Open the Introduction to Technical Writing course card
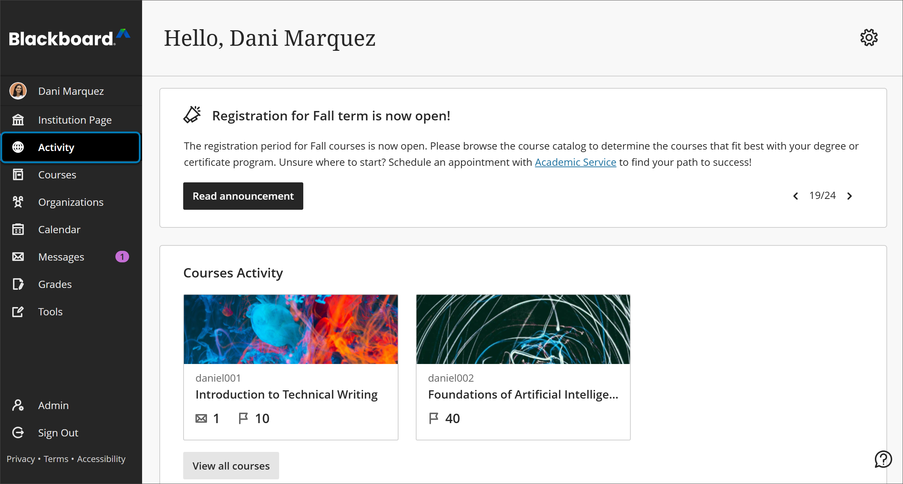The height and width of the screenshot is (484, 903). (x=291, y=367)
